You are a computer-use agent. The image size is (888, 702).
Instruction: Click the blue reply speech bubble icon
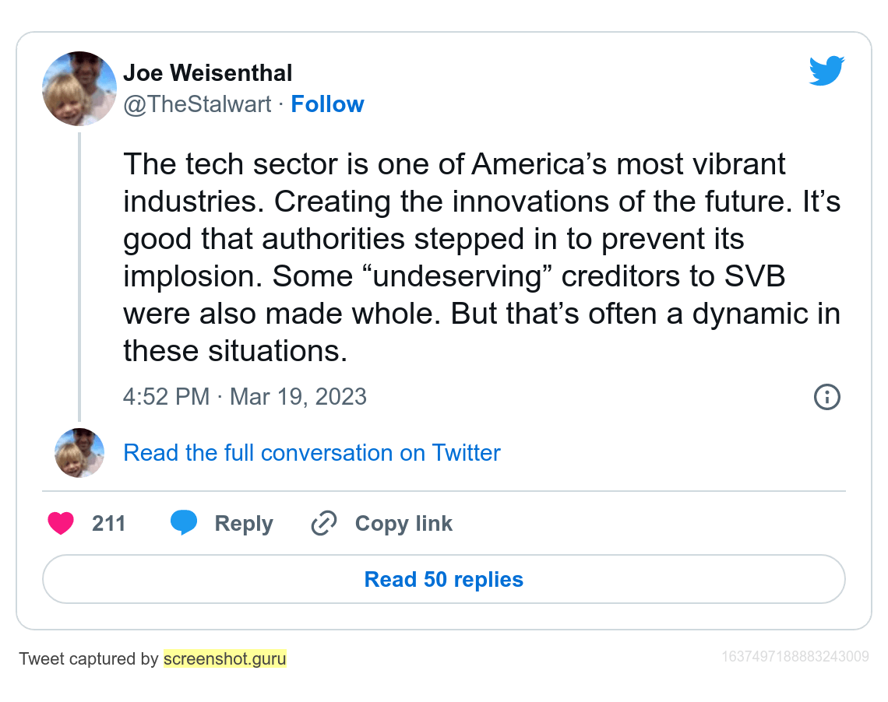[x=184, y=522]
